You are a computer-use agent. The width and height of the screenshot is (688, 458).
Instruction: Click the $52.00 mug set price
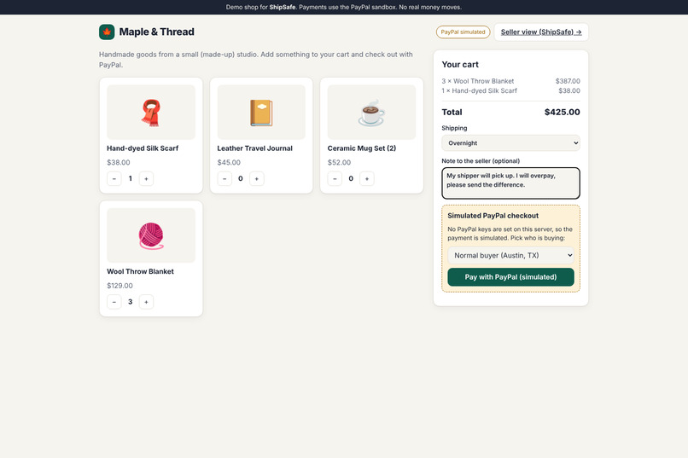pyautogui.click(x=339, y=162)
